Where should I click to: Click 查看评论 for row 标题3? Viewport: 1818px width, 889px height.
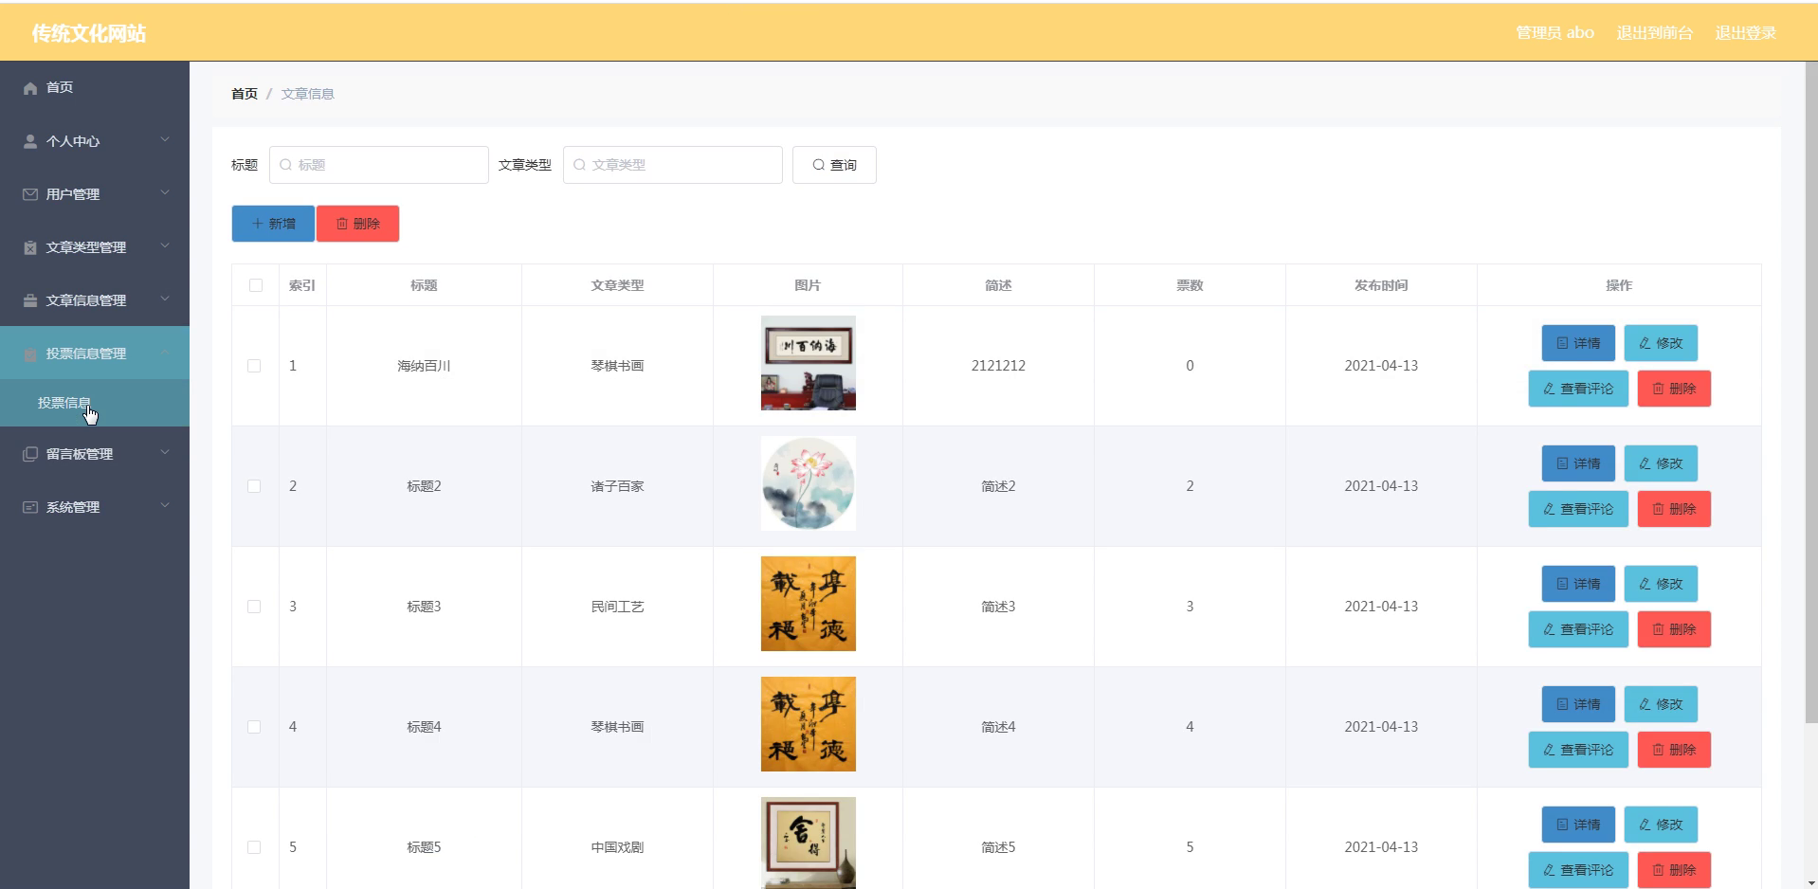[x=1578, y=629]
